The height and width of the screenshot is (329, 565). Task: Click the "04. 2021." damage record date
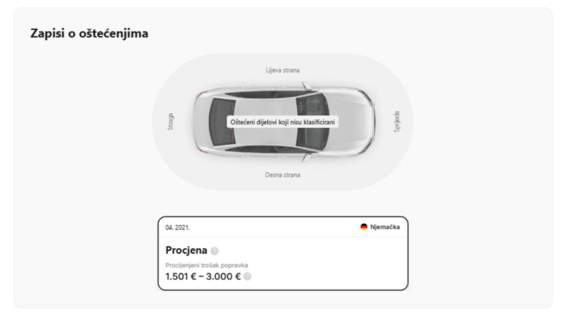[178, 227]
